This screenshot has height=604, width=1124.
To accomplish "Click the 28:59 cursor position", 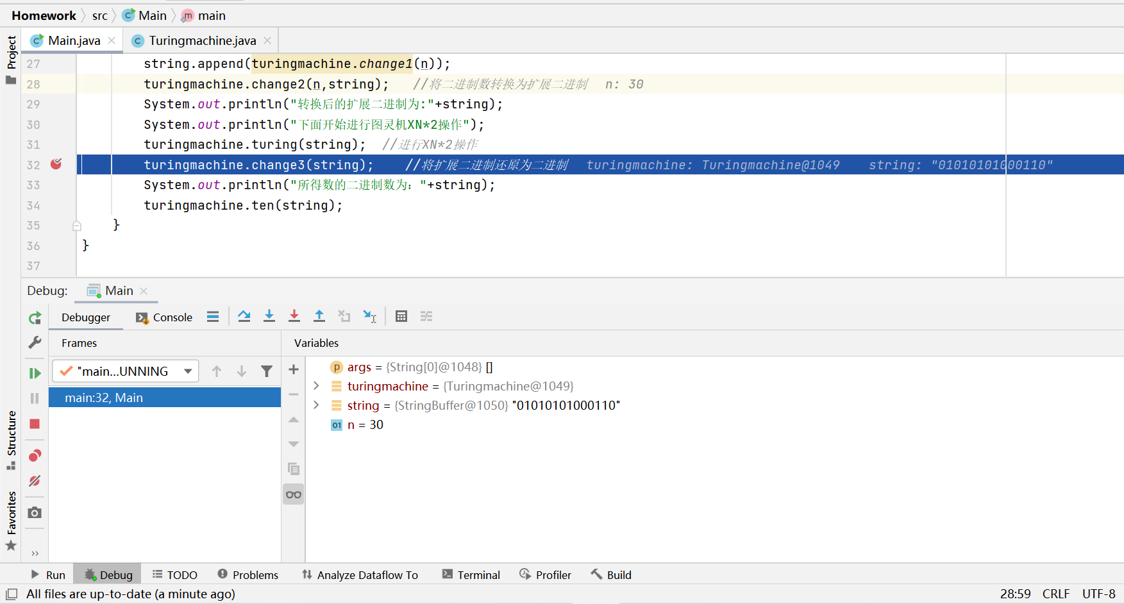I will click(x=1016, y=594).
